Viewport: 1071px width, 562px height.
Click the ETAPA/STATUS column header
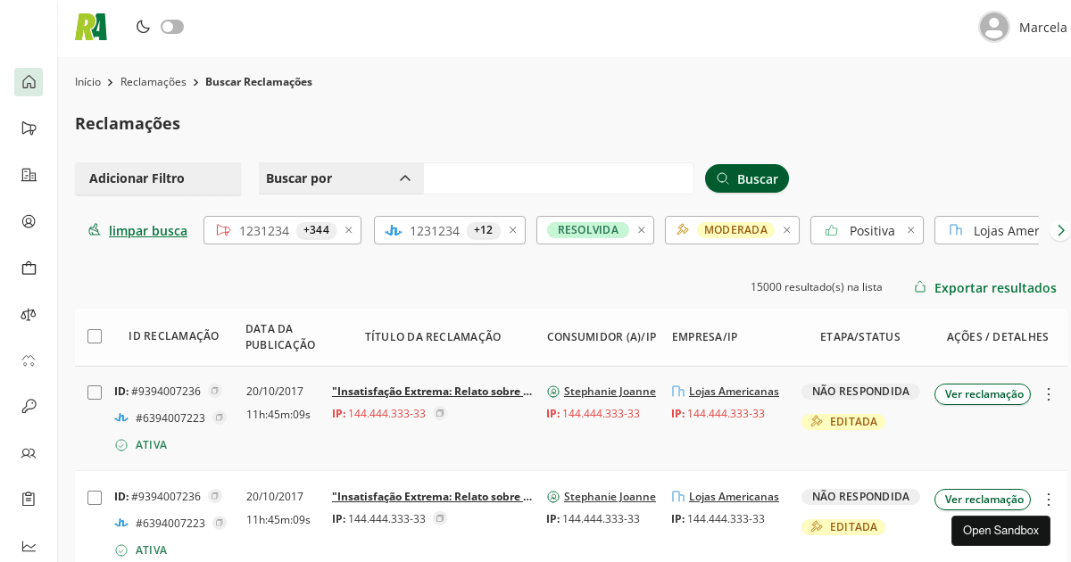(860, 337)
